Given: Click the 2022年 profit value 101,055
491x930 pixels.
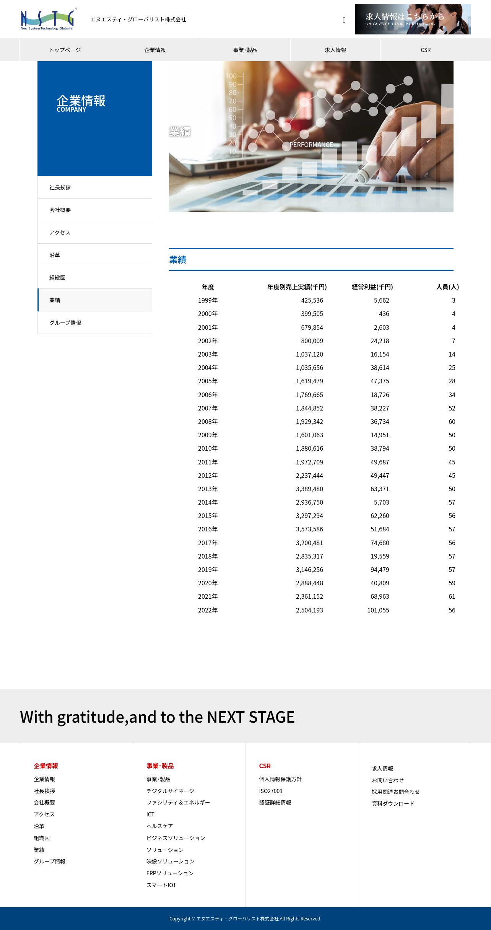Looking at the screenshot, I should (378, 610).
